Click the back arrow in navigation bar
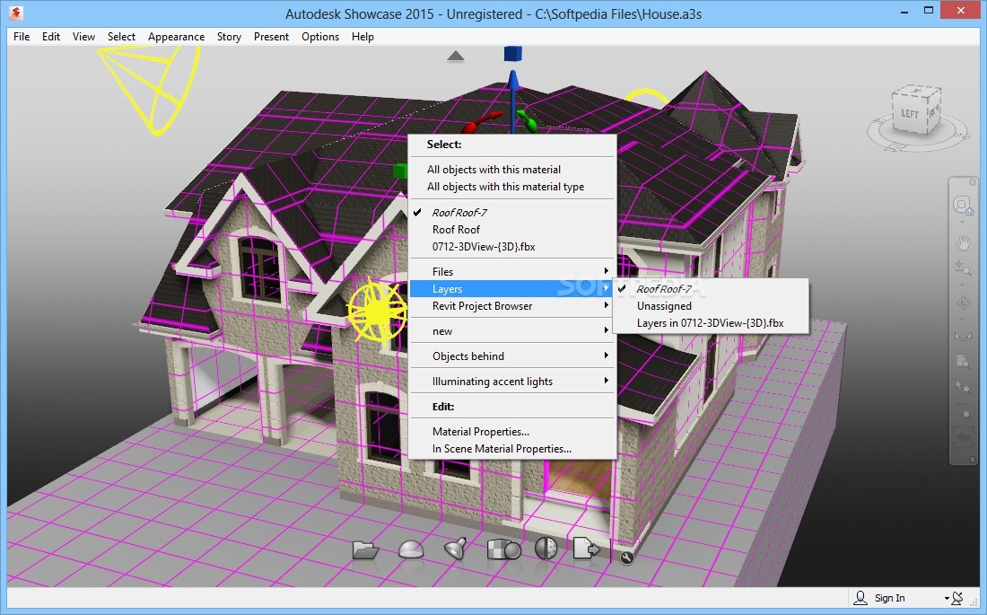 click(963, 436)
